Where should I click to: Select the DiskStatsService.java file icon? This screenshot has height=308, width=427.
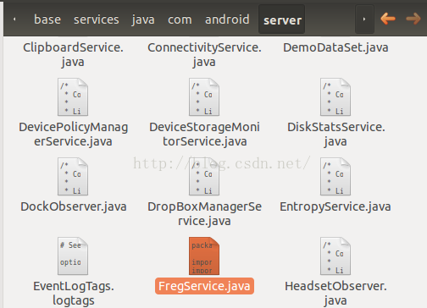[x=335, y=96]
